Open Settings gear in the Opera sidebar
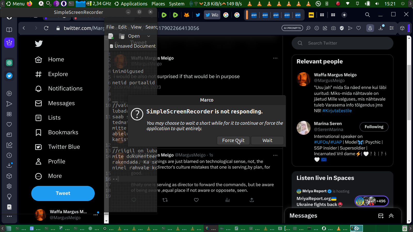Screen dimensions: 413x232 pos(9,186)
